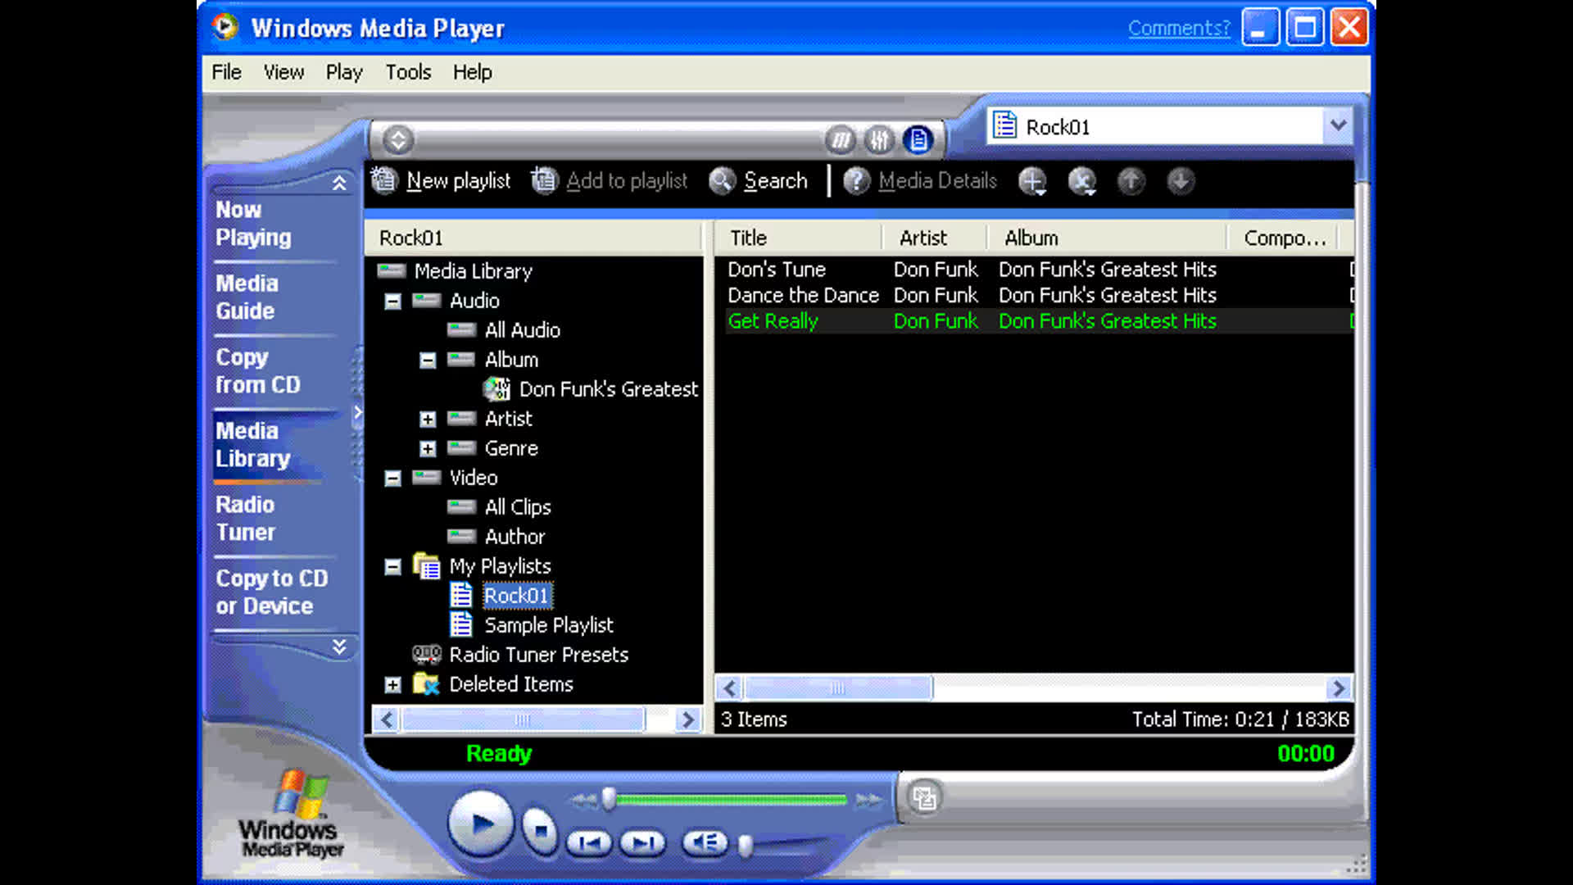Select All Clips under Video
The image size is (1573, 885).
click(518, 507)
